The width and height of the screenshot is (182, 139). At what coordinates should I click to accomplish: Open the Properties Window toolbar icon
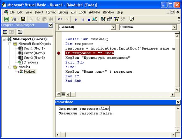tap(110, 19)
